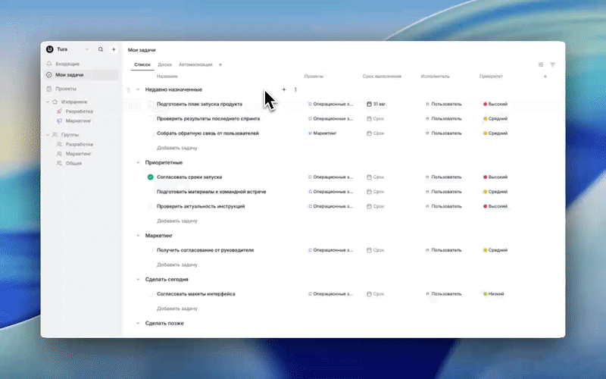Image resolution: width=606 pixels, height=379 pixels.
Task: Switch to the Список tab
Action: [x=142, y=64]
